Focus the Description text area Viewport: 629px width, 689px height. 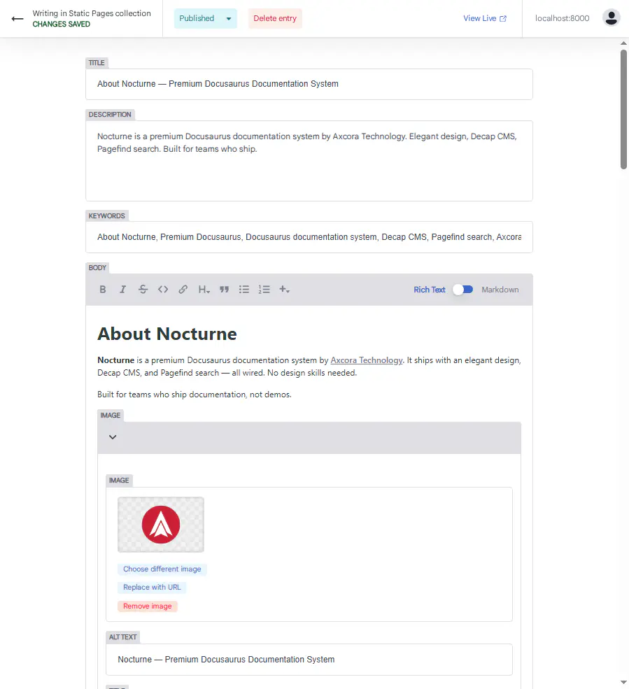pyautogui.click(x=309, y=161)
